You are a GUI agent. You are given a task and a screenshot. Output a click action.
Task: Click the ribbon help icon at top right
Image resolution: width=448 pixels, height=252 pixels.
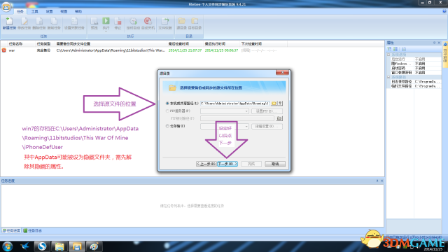click(x=444, y=11)
